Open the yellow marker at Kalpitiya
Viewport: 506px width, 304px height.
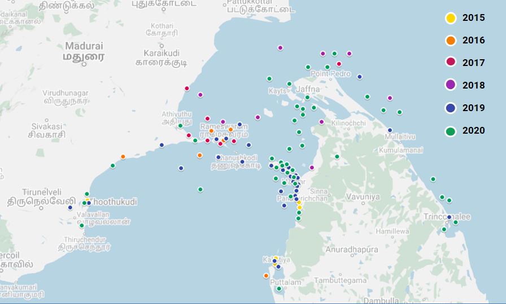[276, 258]
